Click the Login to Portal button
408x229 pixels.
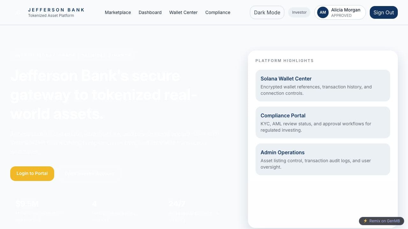pos(32,174)
